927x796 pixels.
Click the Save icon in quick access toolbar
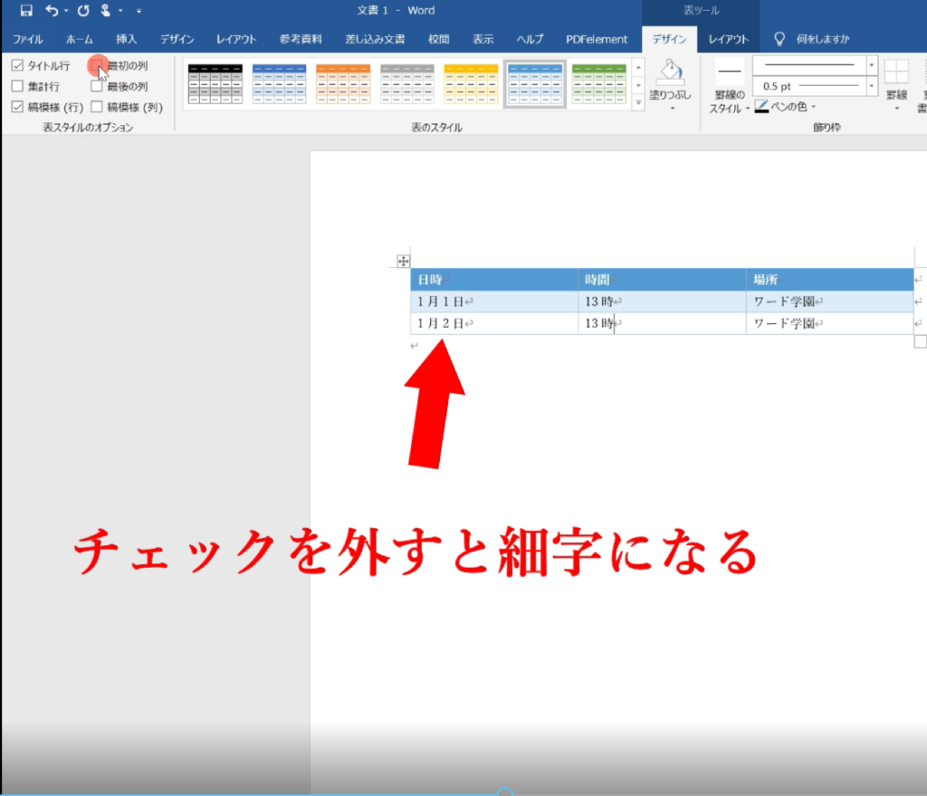[x=25, y=11]
